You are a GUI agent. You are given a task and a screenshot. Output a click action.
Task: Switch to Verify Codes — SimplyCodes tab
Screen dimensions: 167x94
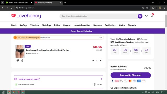(x=18, y=3)
